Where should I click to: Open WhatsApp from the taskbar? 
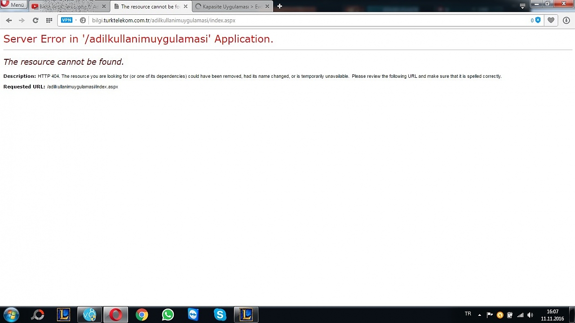168,315
